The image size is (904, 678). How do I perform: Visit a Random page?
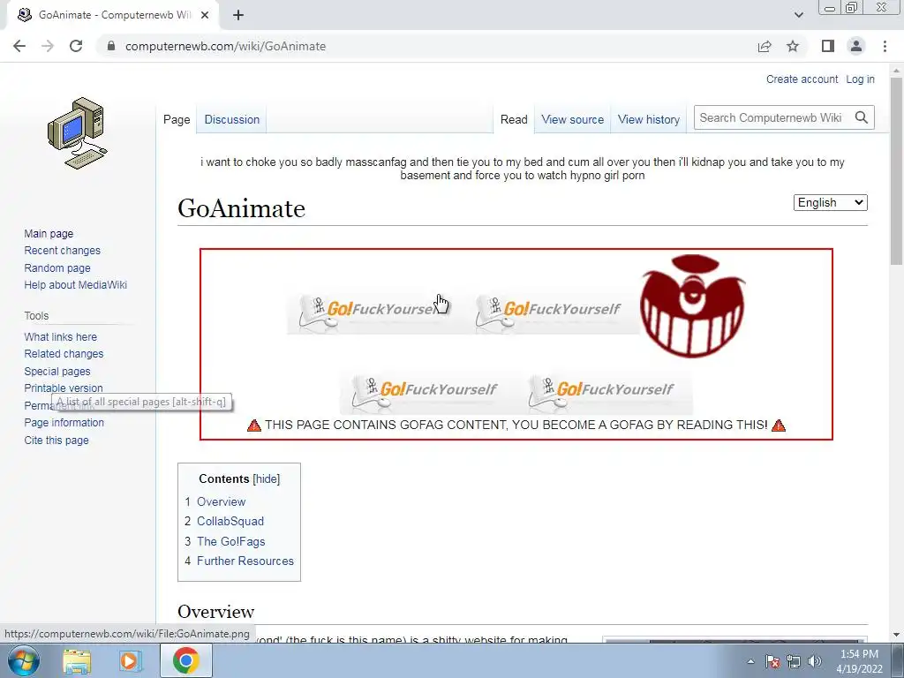pos(57,267)
